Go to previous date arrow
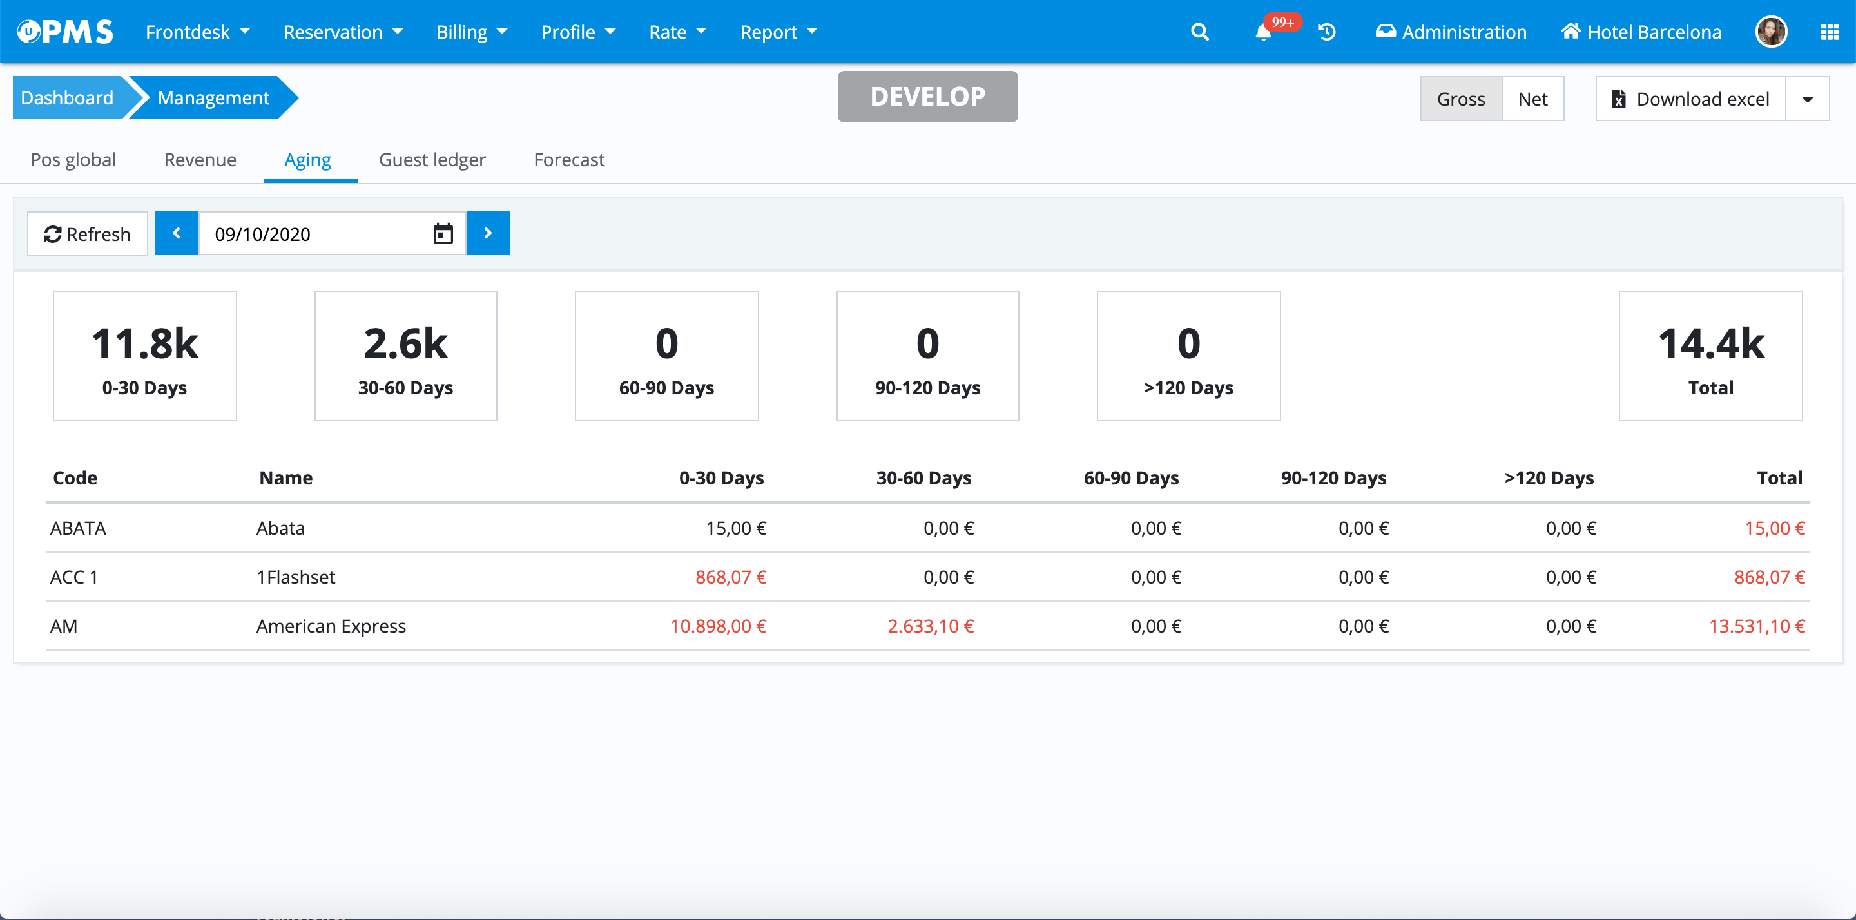This screenshot has height=920, width=1856. coord(177,233)
